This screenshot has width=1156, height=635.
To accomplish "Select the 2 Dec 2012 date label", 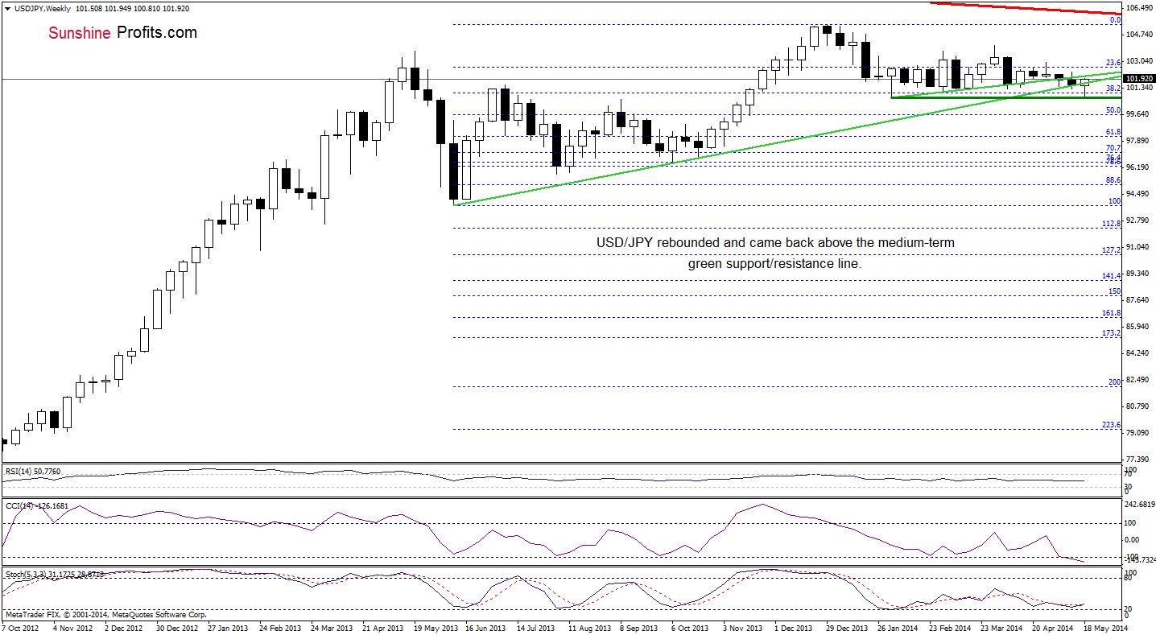I will coord(124,627).
